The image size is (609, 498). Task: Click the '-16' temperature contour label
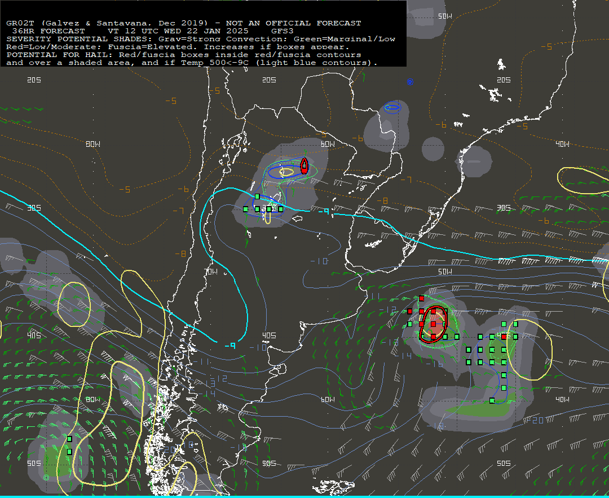[435, 364]
